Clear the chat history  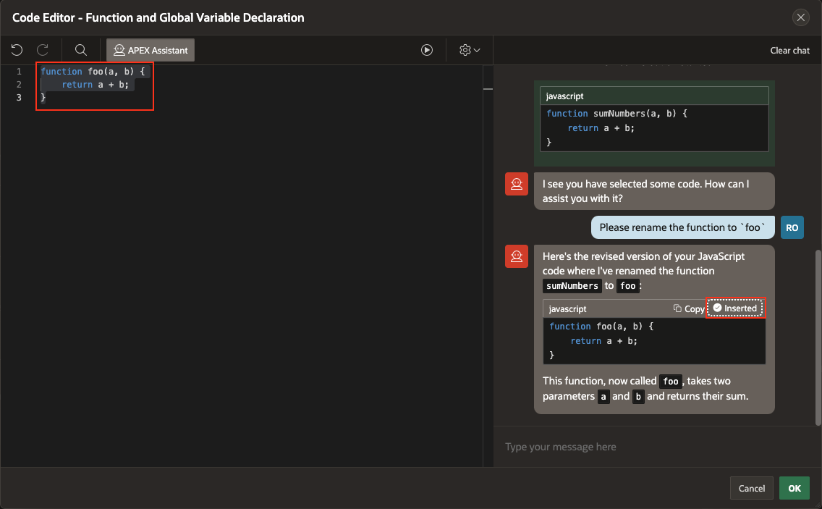pyautogui.click(x=789, y=50)
